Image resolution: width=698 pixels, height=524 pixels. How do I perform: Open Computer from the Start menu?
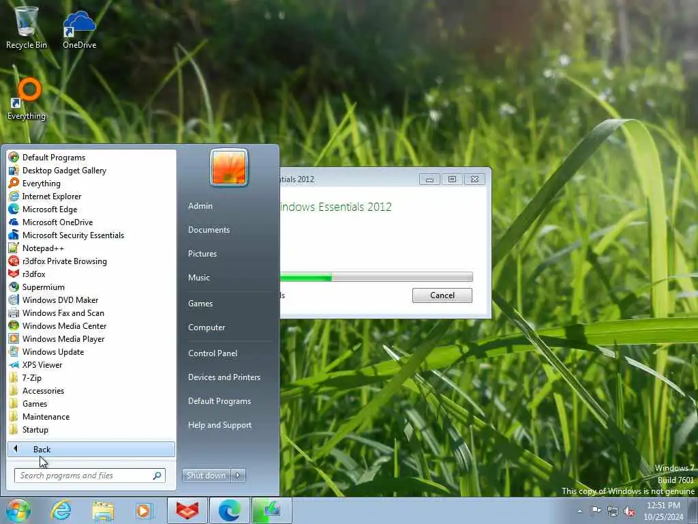207,327
